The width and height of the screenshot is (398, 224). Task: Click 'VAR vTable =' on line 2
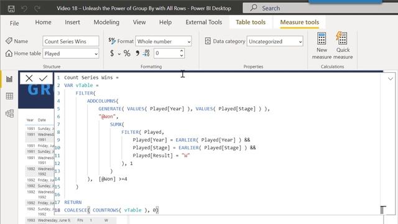[x=81, y=85]
